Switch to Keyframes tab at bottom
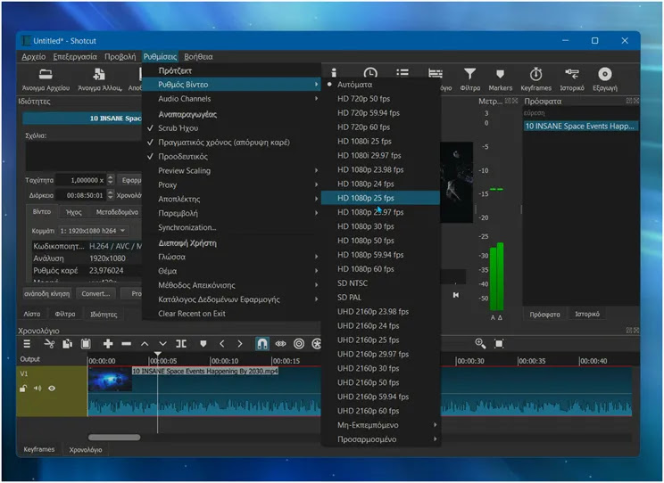664x483 pixels. [x=39, y=449]
